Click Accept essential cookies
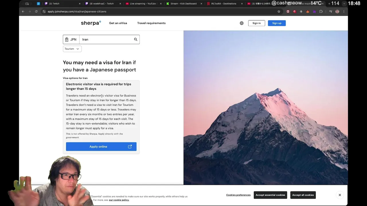 click(270, 195)
